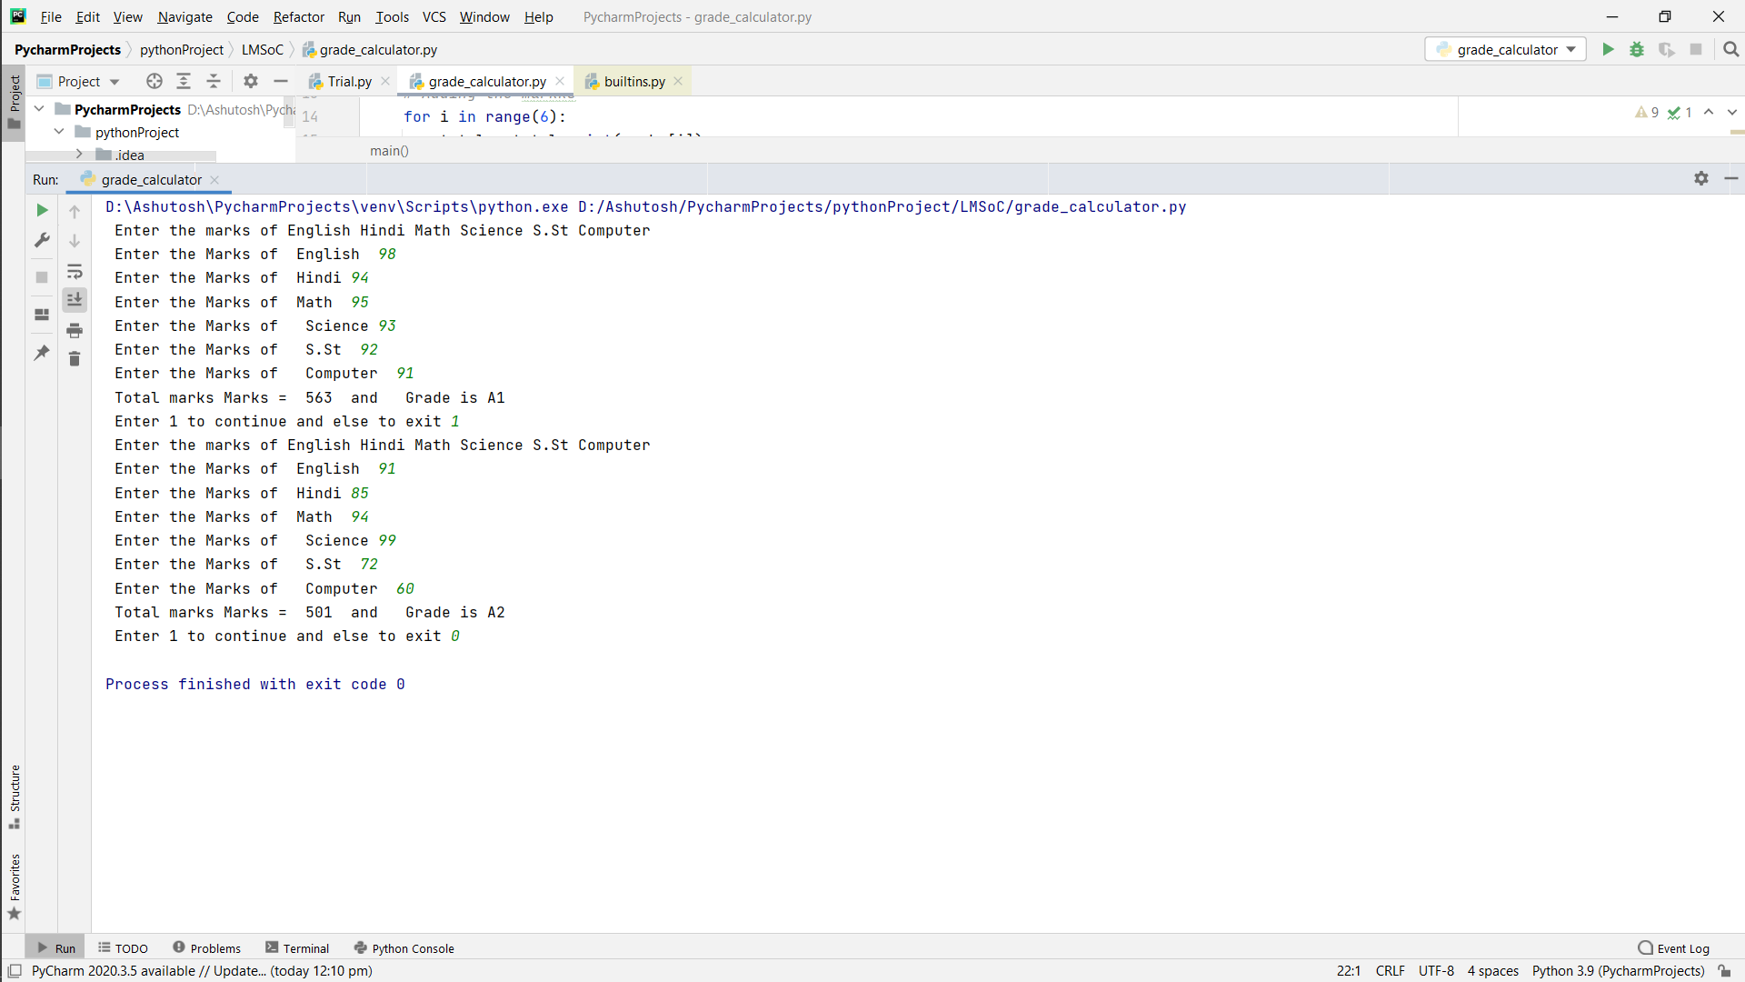Click the Print console output icon
1745x982 pixels.
pos(75,330)
